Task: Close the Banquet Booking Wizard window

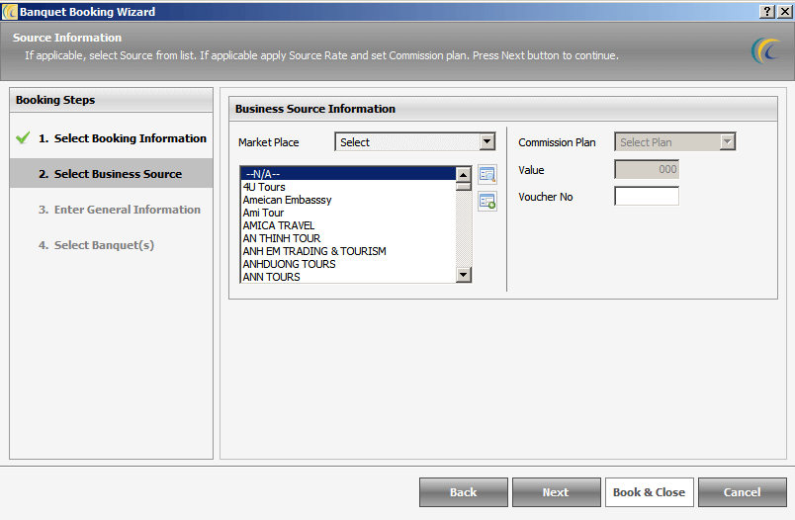Action: [784, 11]
